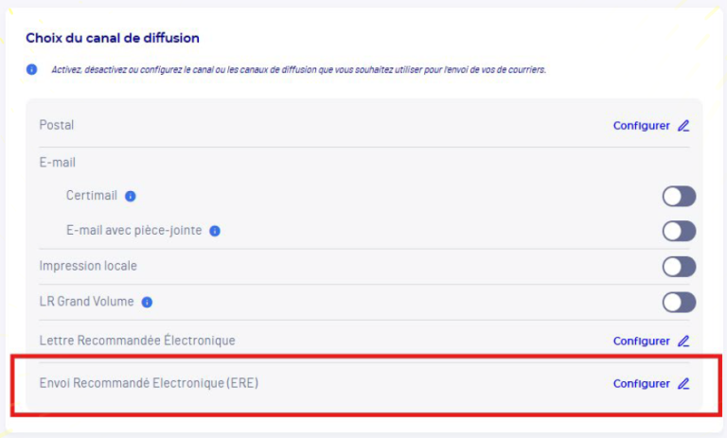Click the Envoi Recommandé Electronique (ERE) label

click(x=149, y=384)
